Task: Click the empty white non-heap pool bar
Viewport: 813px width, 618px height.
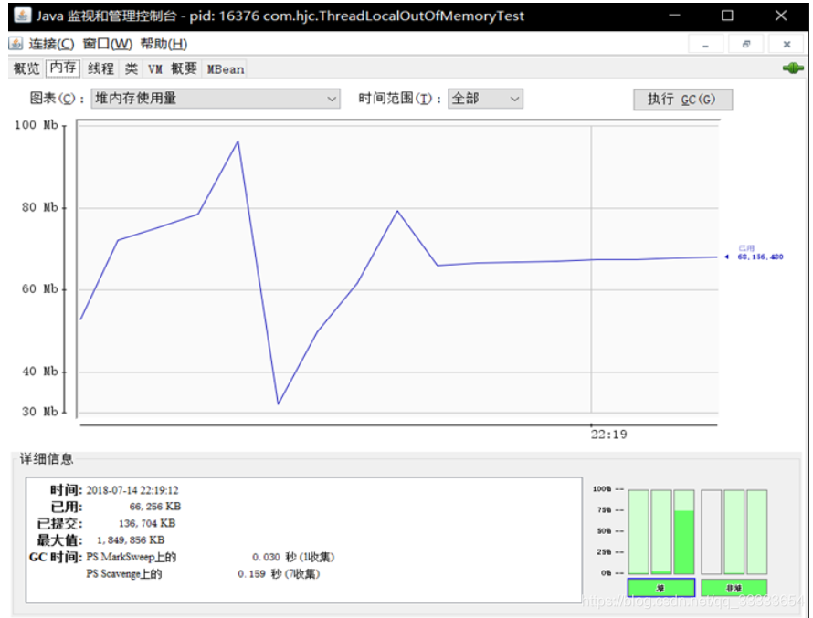Action: [x=712, y=532]
